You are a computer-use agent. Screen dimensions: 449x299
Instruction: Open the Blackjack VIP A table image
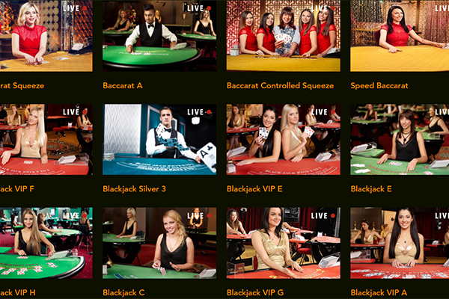pyautogui.click(x=400, y=243)
